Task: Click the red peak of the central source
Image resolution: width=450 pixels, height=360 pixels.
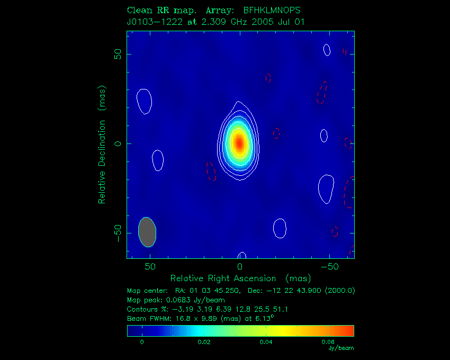Action: click(x=239, y=143)
